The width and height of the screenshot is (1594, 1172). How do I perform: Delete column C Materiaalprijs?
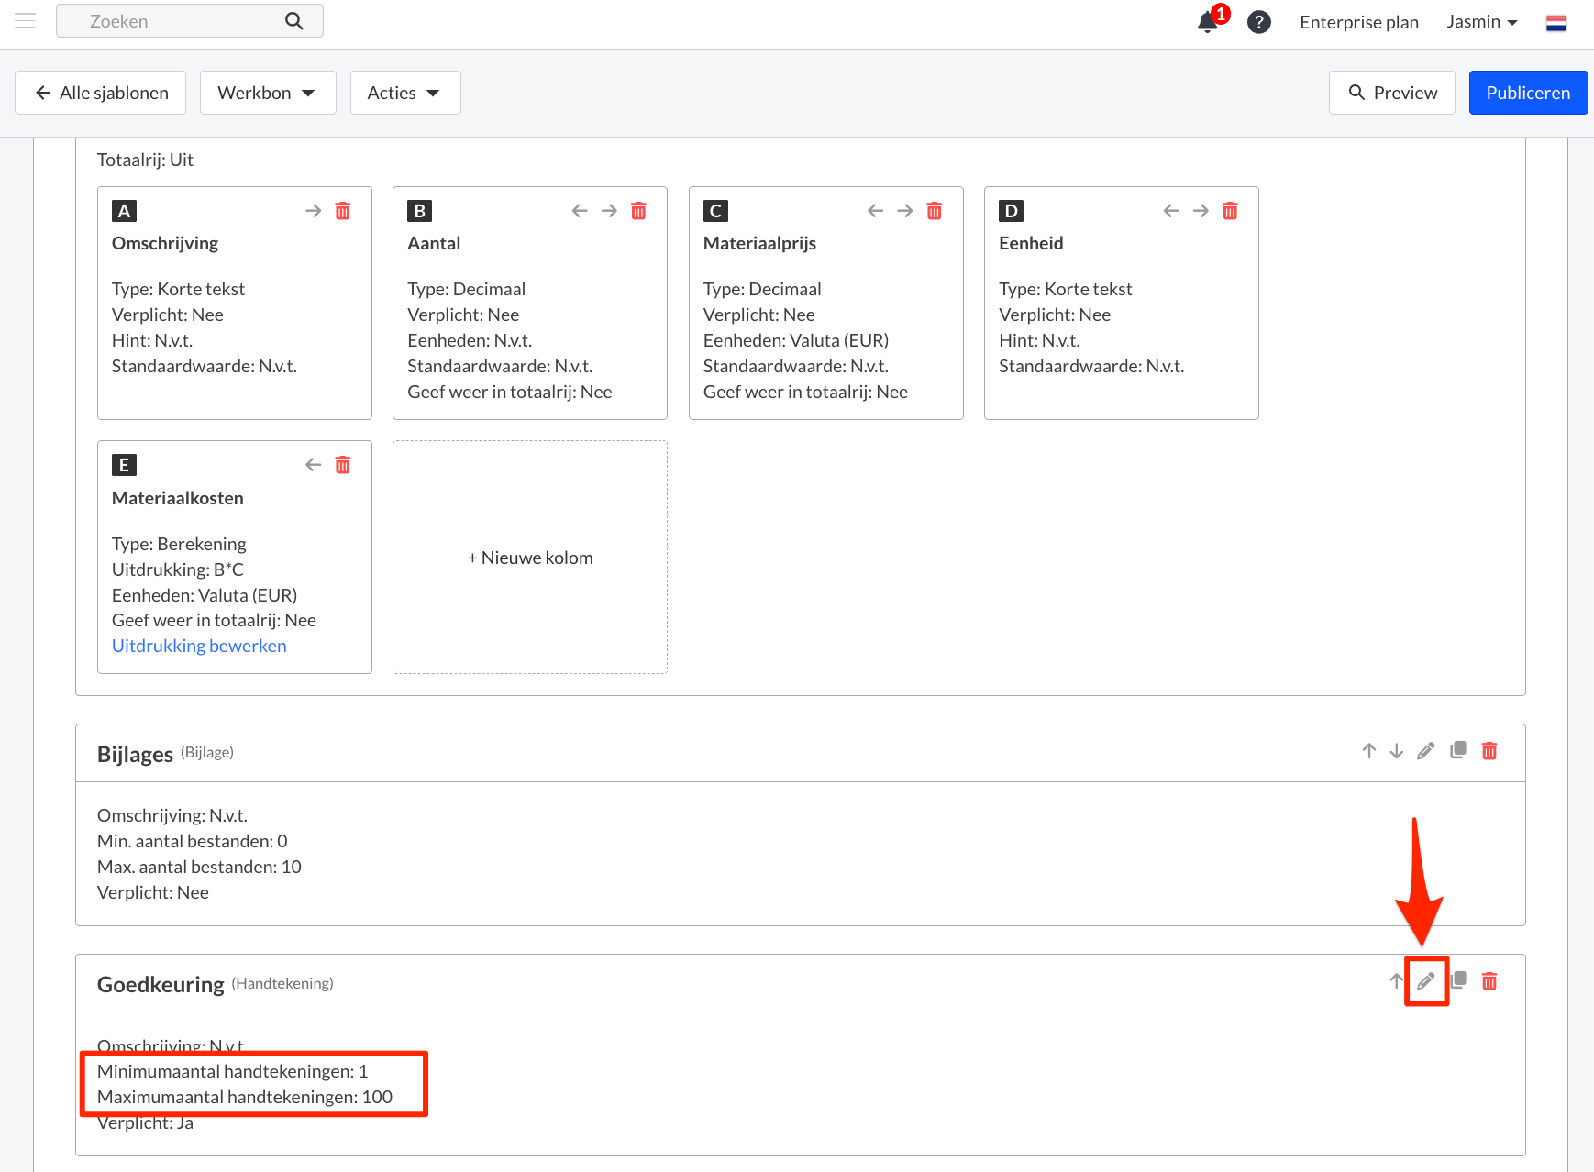(x=935, y=211)
